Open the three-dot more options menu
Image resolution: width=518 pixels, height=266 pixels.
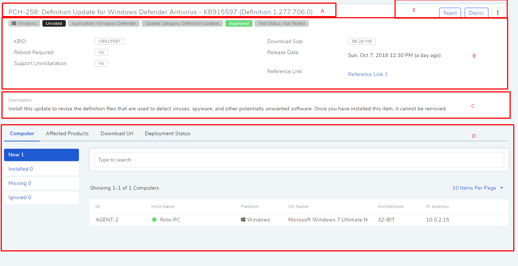(498, 13)
